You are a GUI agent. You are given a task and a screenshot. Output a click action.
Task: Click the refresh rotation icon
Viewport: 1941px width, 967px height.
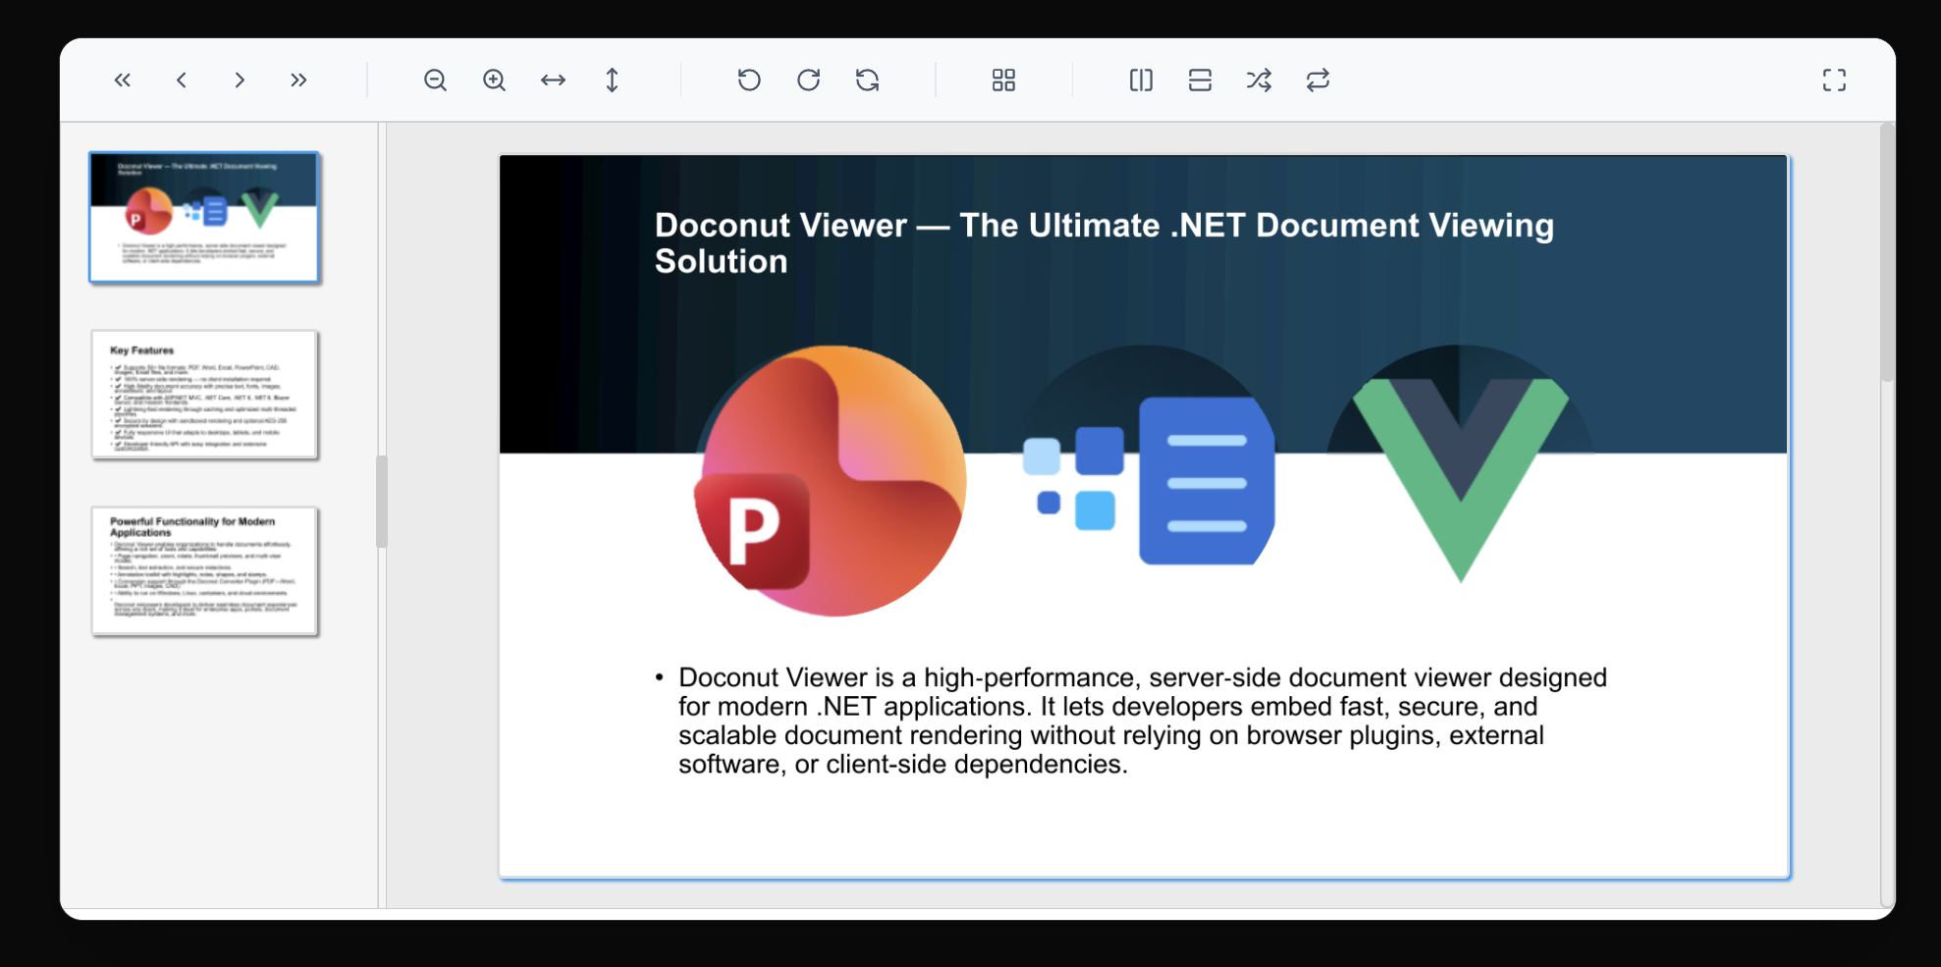(x=867, y=81)
